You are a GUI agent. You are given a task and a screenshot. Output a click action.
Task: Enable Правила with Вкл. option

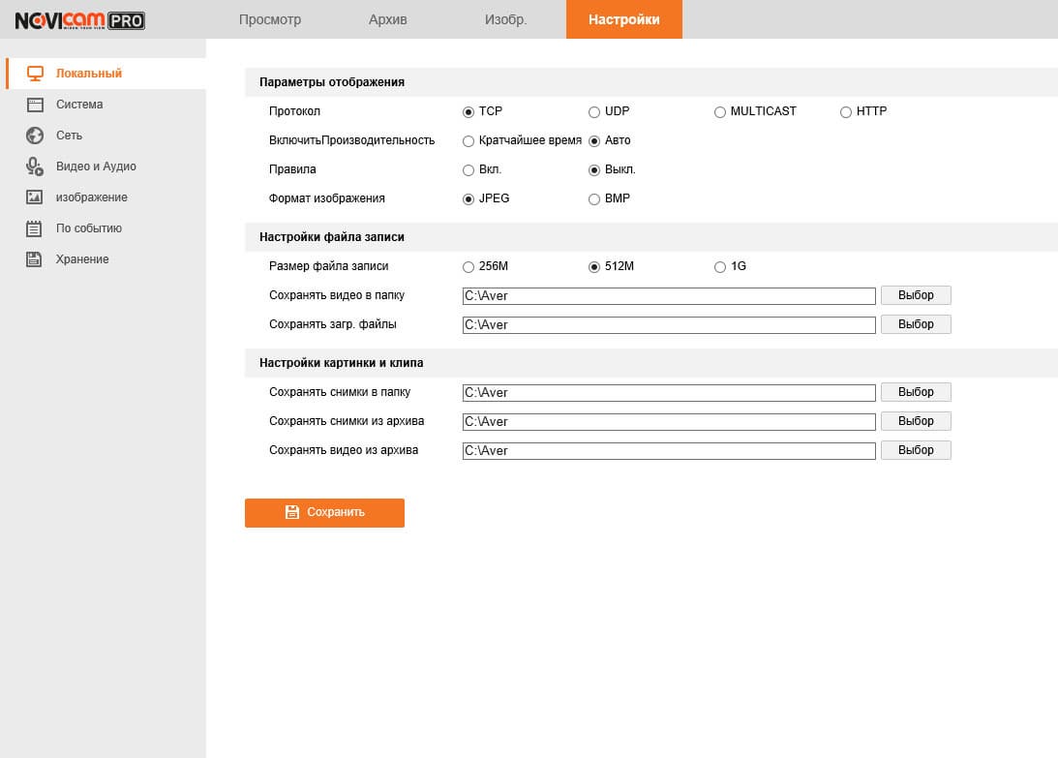pos(469,170)
